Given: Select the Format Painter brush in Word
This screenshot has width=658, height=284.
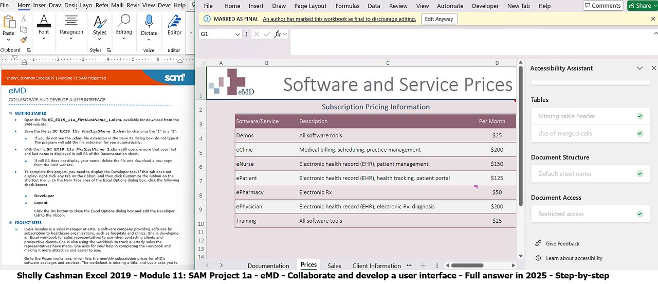Looking at the screenshot, I should [24, 40].
